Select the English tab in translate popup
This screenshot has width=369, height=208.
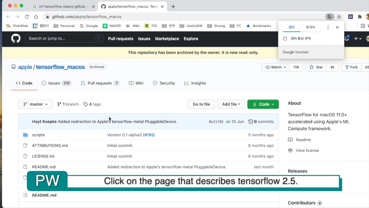pyautogui.click(x=291, y=27)
